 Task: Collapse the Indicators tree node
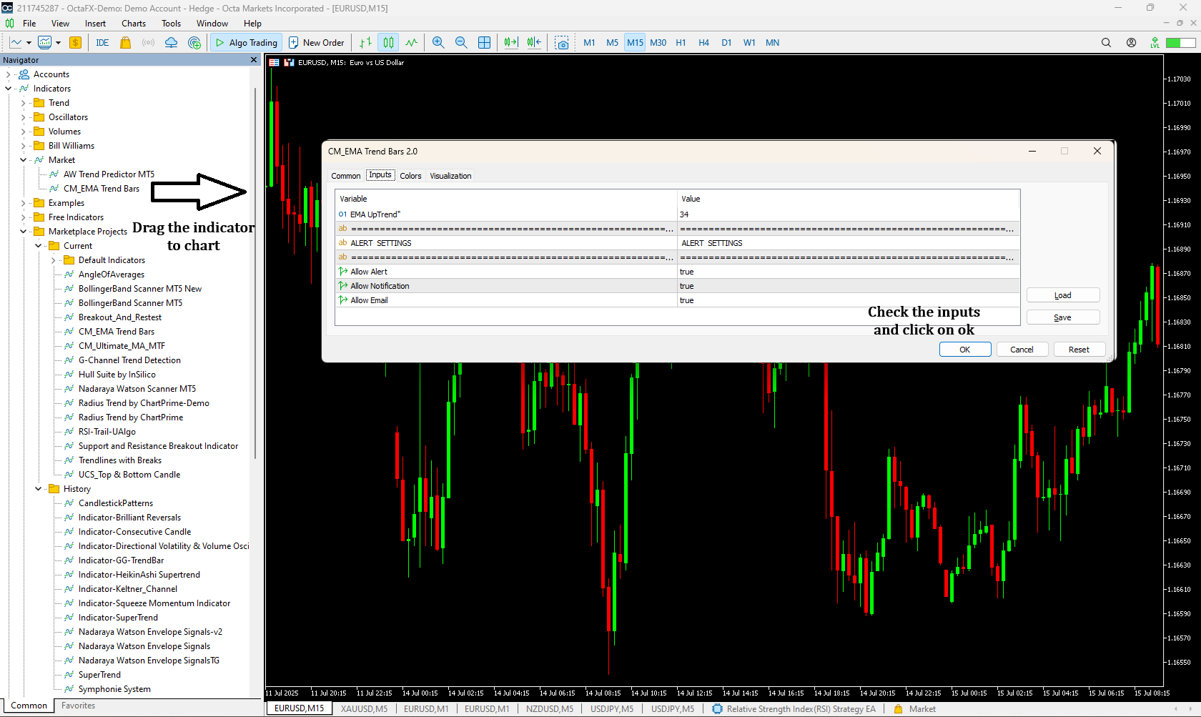click(x=9, y=89)
